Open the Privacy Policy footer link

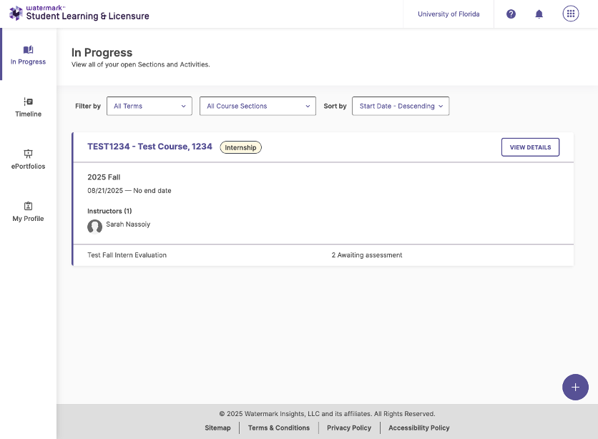point(349,428)
